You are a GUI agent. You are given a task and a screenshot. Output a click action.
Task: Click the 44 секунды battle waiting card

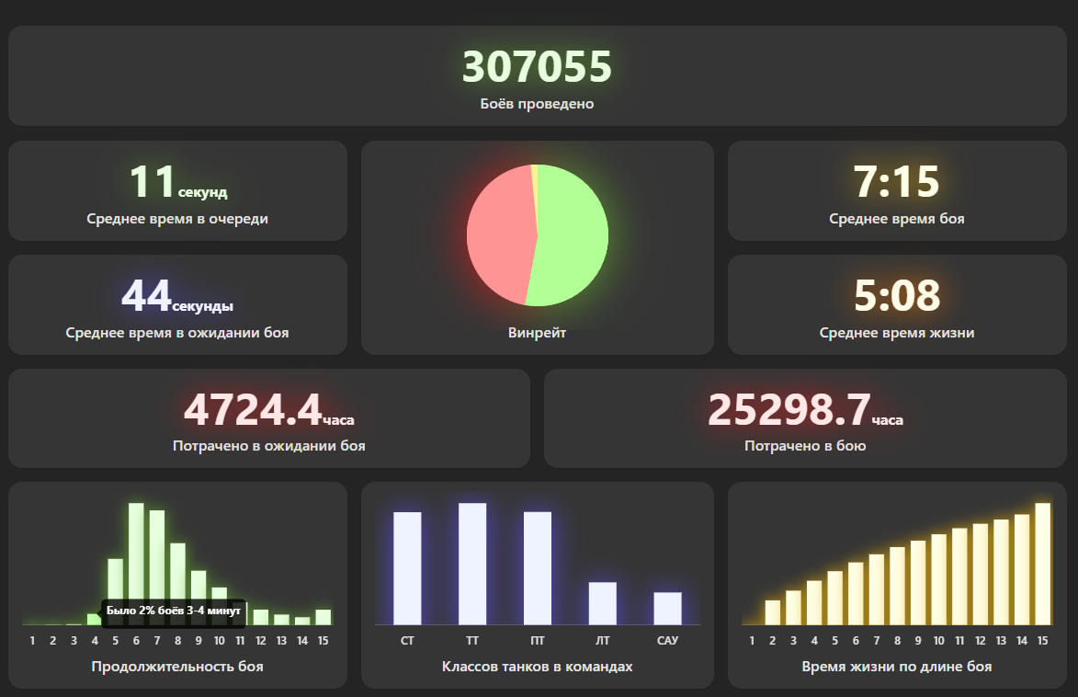[177, 304]
